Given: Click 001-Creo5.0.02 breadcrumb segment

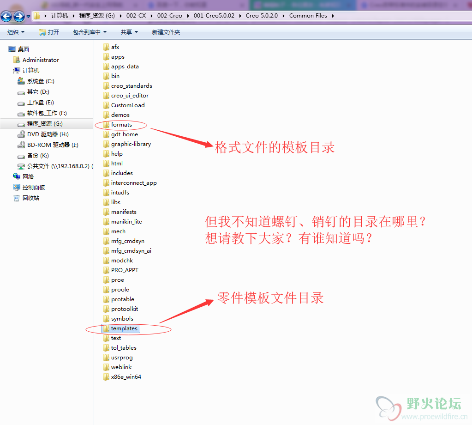Looking at the screenshot, I should (x=214, y=16).
